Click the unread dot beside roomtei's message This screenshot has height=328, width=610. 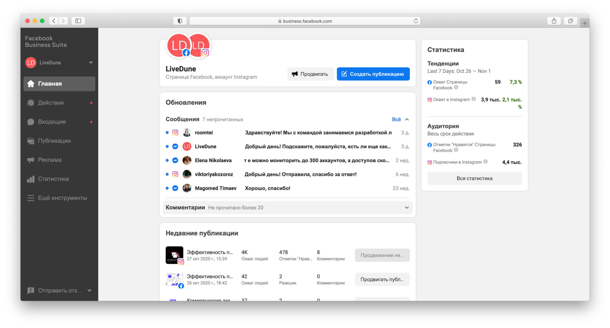167,132
